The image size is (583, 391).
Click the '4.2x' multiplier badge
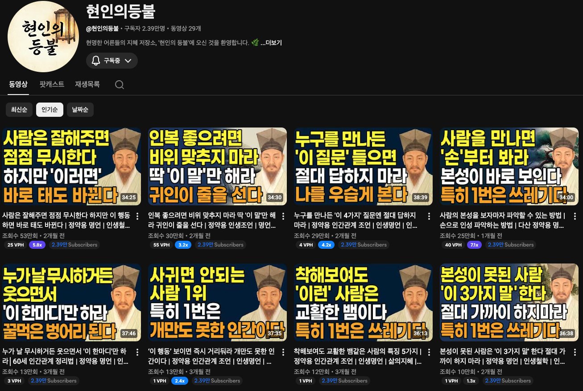[327, 245]
